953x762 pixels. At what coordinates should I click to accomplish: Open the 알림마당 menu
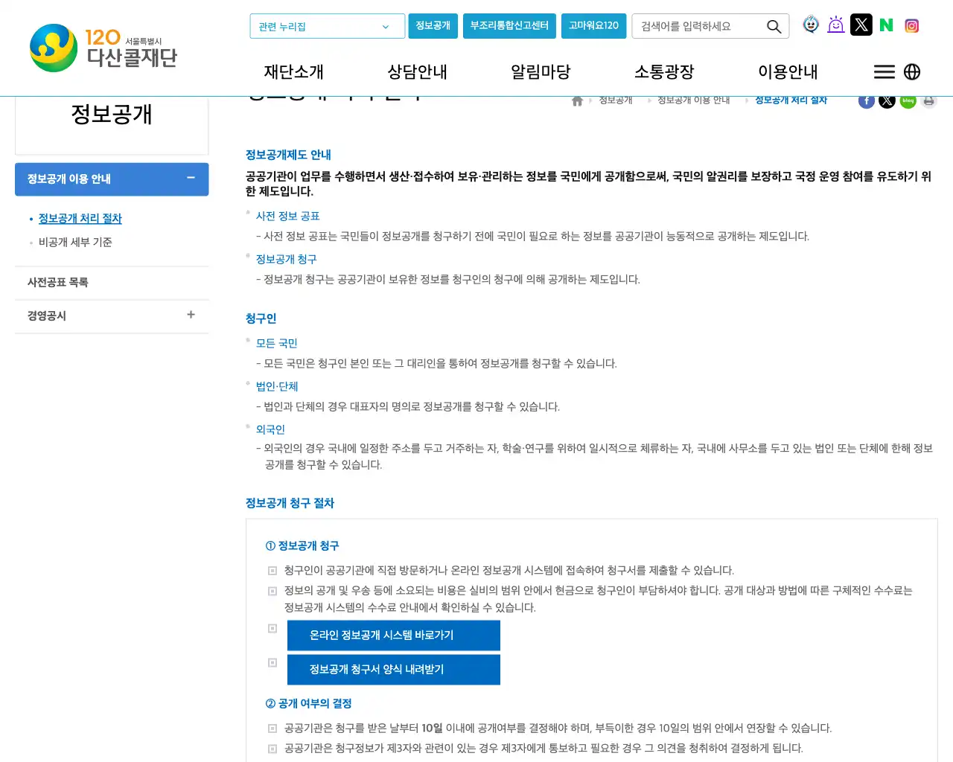tap(541, 71)
